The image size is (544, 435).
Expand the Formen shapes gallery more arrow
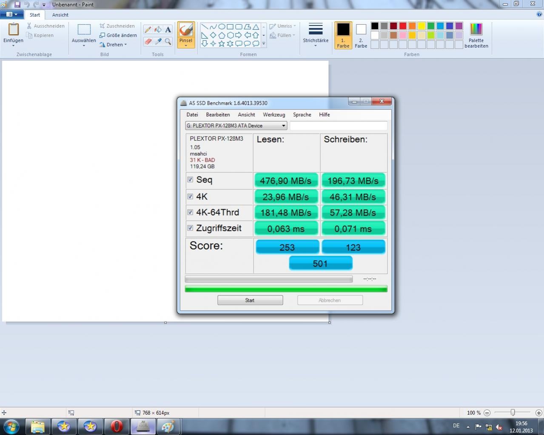tap(264, 43)
